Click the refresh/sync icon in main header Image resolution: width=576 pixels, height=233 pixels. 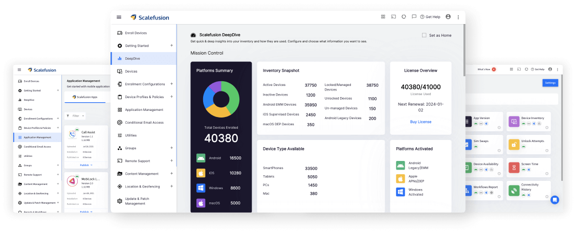click(x=404, y=17)
